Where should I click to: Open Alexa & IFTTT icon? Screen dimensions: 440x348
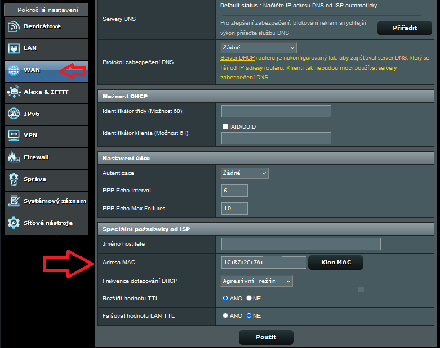click(x=14, y=92)
